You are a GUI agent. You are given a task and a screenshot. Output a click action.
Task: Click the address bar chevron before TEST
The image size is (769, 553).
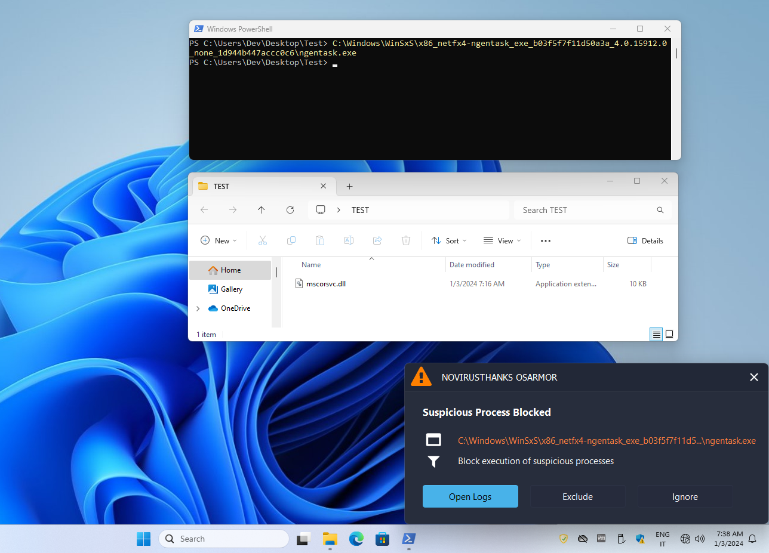[x=339, y=210]
